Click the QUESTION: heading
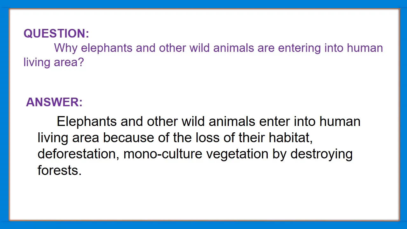 click(56, 33)
